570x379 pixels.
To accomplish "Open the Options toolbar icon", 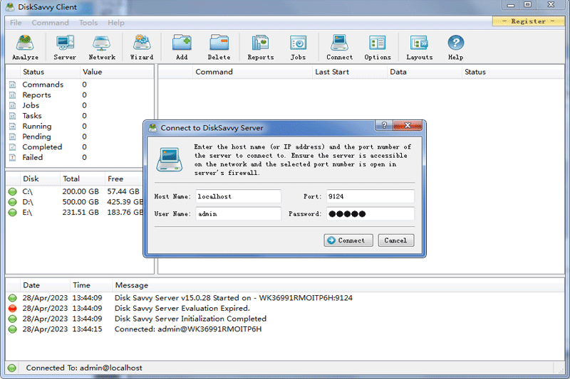I will (x=378, y=47).
